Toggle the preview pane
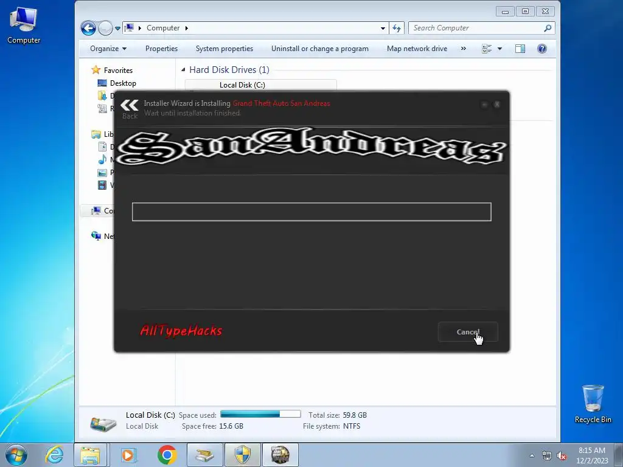Image resolution: width=623 pixels, height=467 pixels. coord(520,49)
